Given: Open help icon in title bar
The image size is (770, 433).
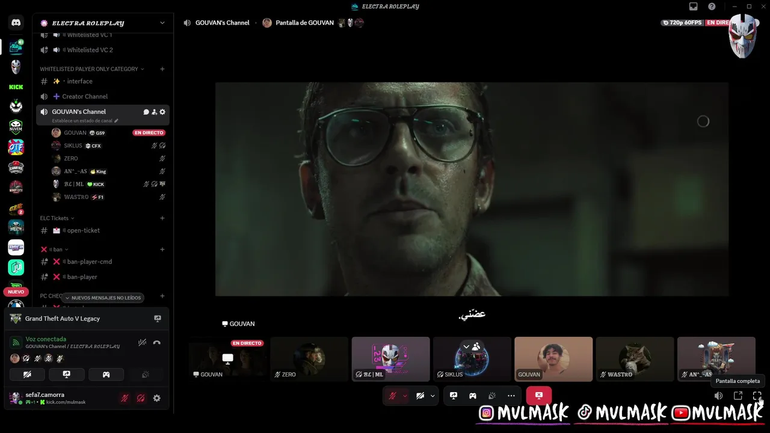Looking at the screenshot, I should (712, 7).
